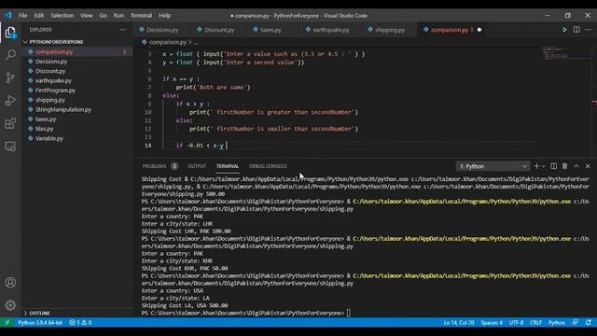Click the Python 3.9.4 64-bit interpreter selector
This screenshot has height=336, width=597.
40,322
